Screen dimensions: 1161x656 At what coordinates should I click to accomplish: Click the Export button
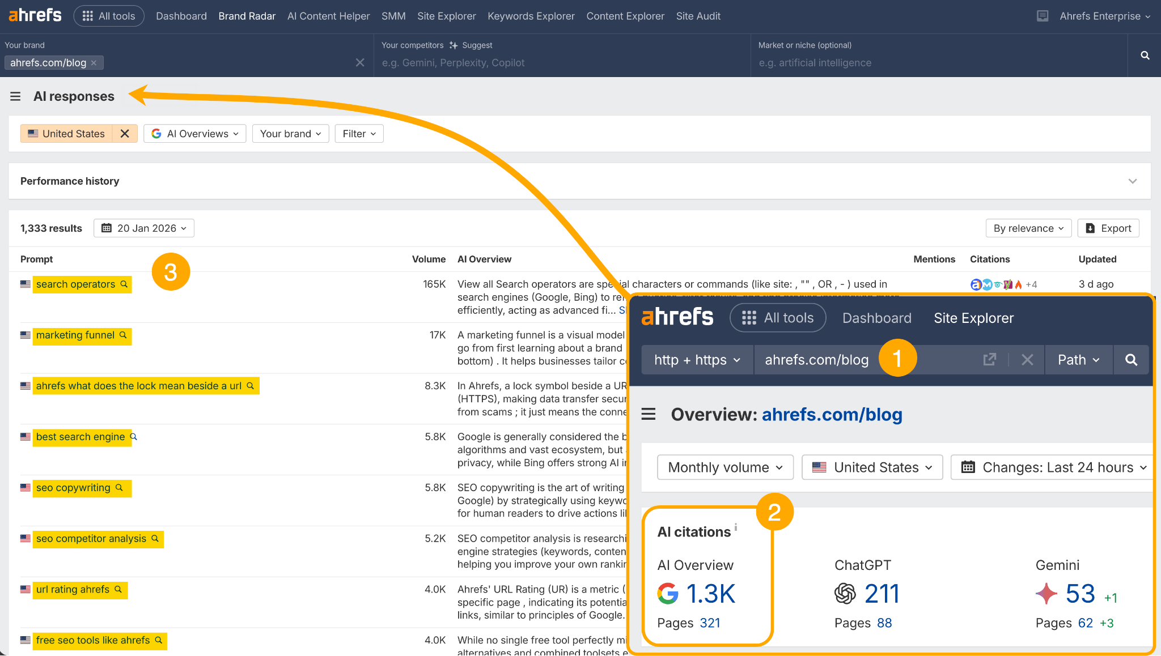(x=1108, y=228)
